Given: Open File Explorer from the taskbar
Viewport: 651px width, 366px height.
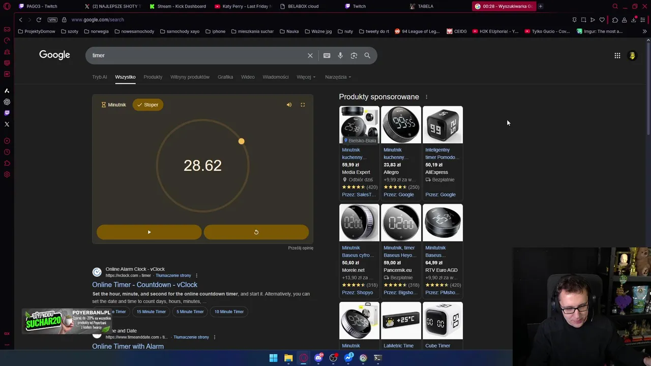Looking at the screenshot, I should tap(288, 358).
